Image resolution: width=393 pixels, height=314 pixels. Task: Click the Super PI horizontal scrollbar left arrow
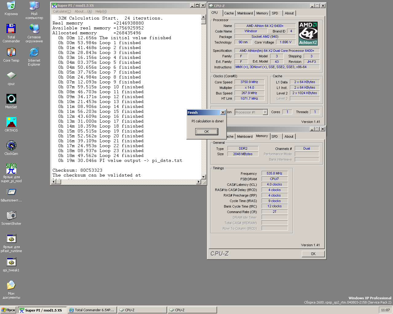point(54,182)
